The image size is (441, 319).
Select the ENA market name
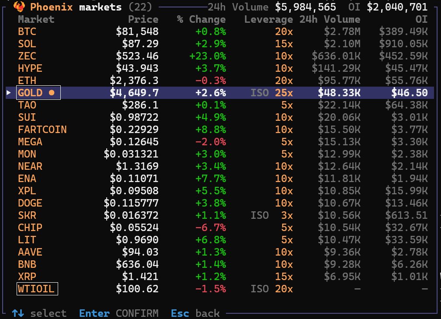click(27, 179)
